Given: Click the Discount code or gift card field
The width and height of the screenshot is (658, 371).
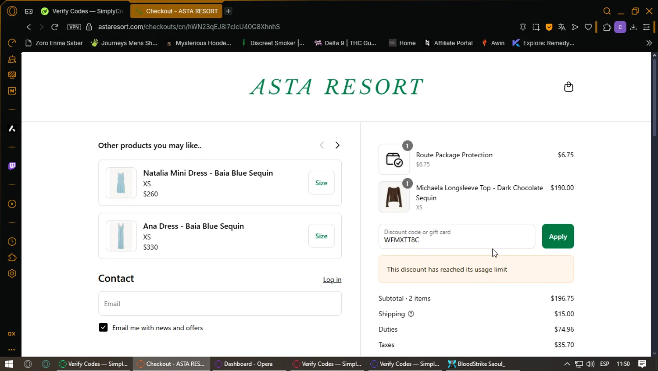Looking at the screenshot, I should click(457, 236).
